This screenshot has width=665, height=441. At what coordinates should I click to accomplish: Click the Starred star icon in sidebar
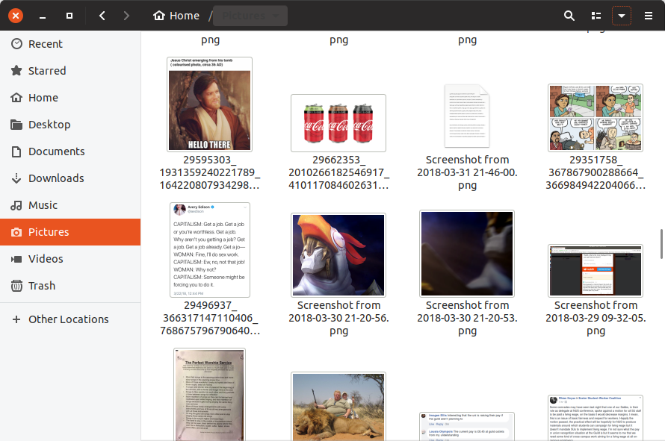click(16, 70)
